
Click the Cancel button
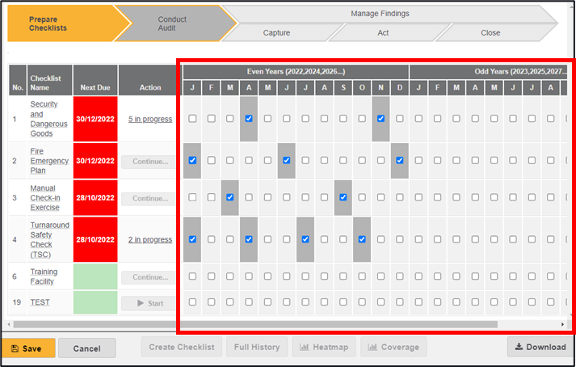86,348
